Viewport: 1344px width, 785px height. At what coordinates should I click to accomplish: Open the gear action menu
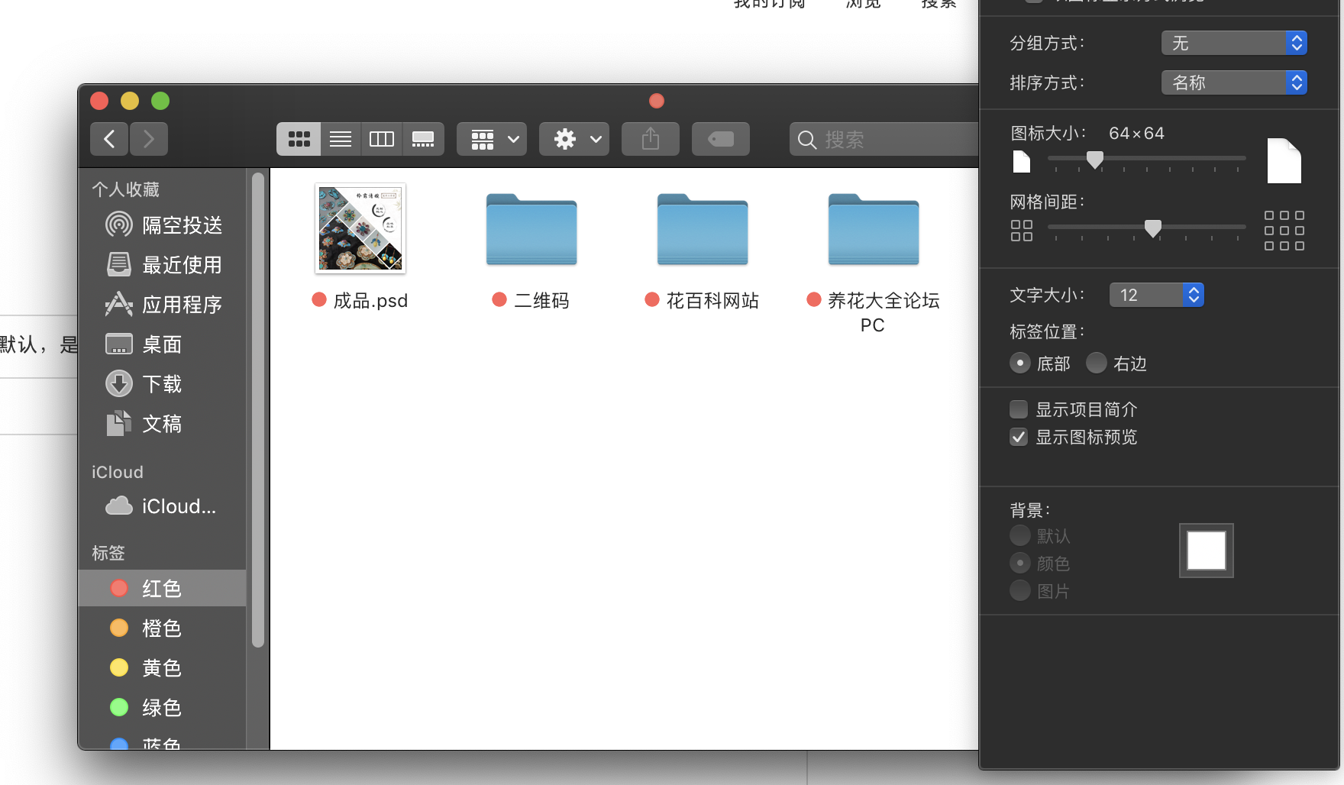click(x=574, y=139)
